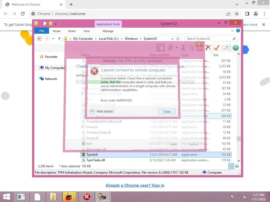Click the scroll-down arrow of the file list
This screenshot has height=202, width=270.
coord(239,161)
